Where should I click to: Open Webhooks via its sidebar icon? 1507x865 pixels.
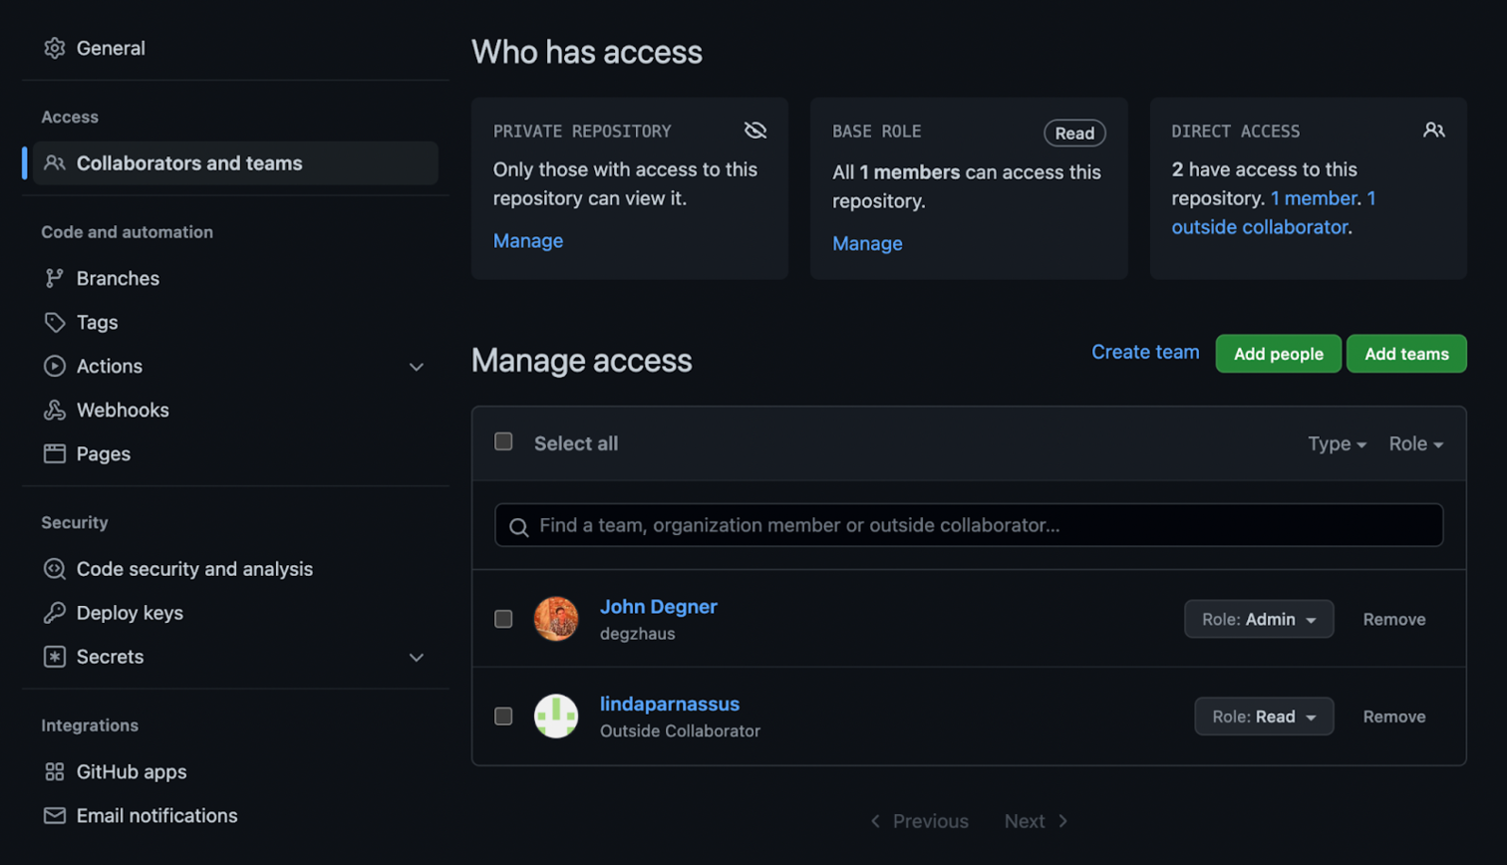click(x=56, y=410)
